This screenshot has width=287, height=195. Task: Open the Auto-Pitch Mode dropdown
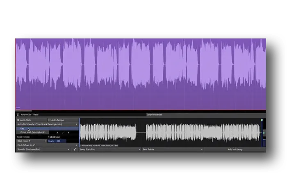[x=48, y=124]
